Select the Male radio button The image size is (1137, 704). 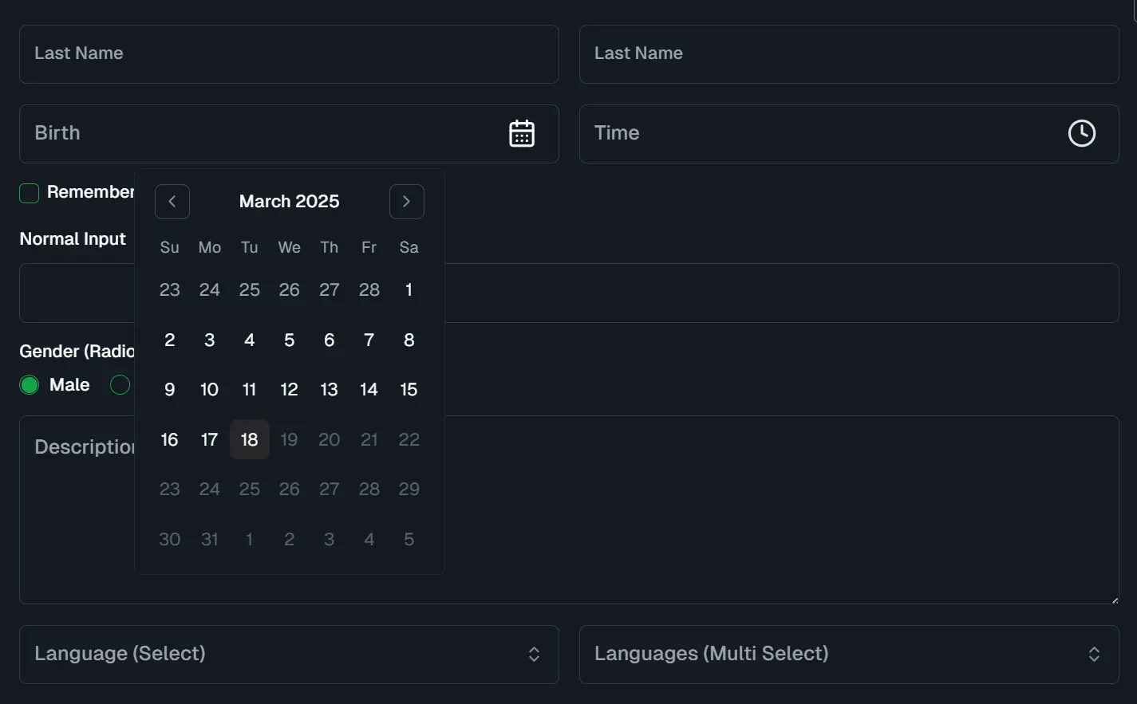[x=29, y=384]
